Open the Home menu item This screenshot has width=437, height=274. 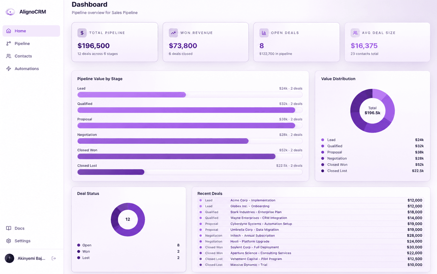point(31,31)
